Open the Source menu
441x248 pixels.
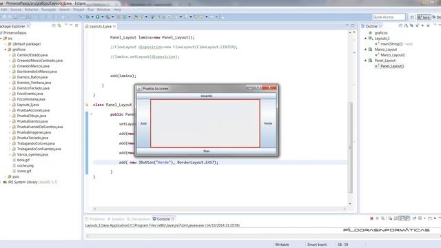pos(16,10)
